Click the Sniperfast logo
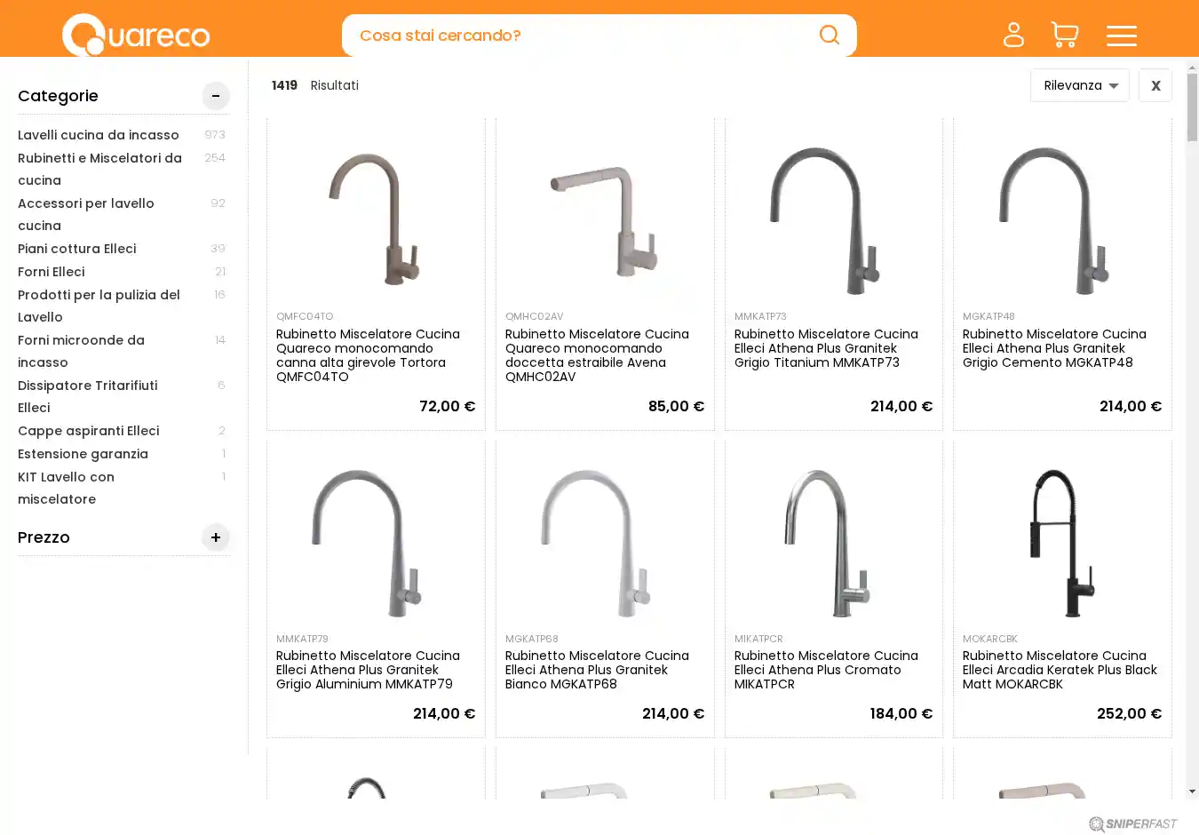Image resolution: width=1199 pixels, height=835 pixels. 1133,824
